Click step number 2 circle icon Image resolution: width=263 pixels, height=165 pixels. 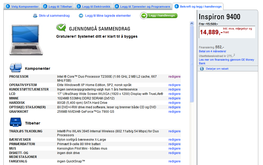(45, 6)
